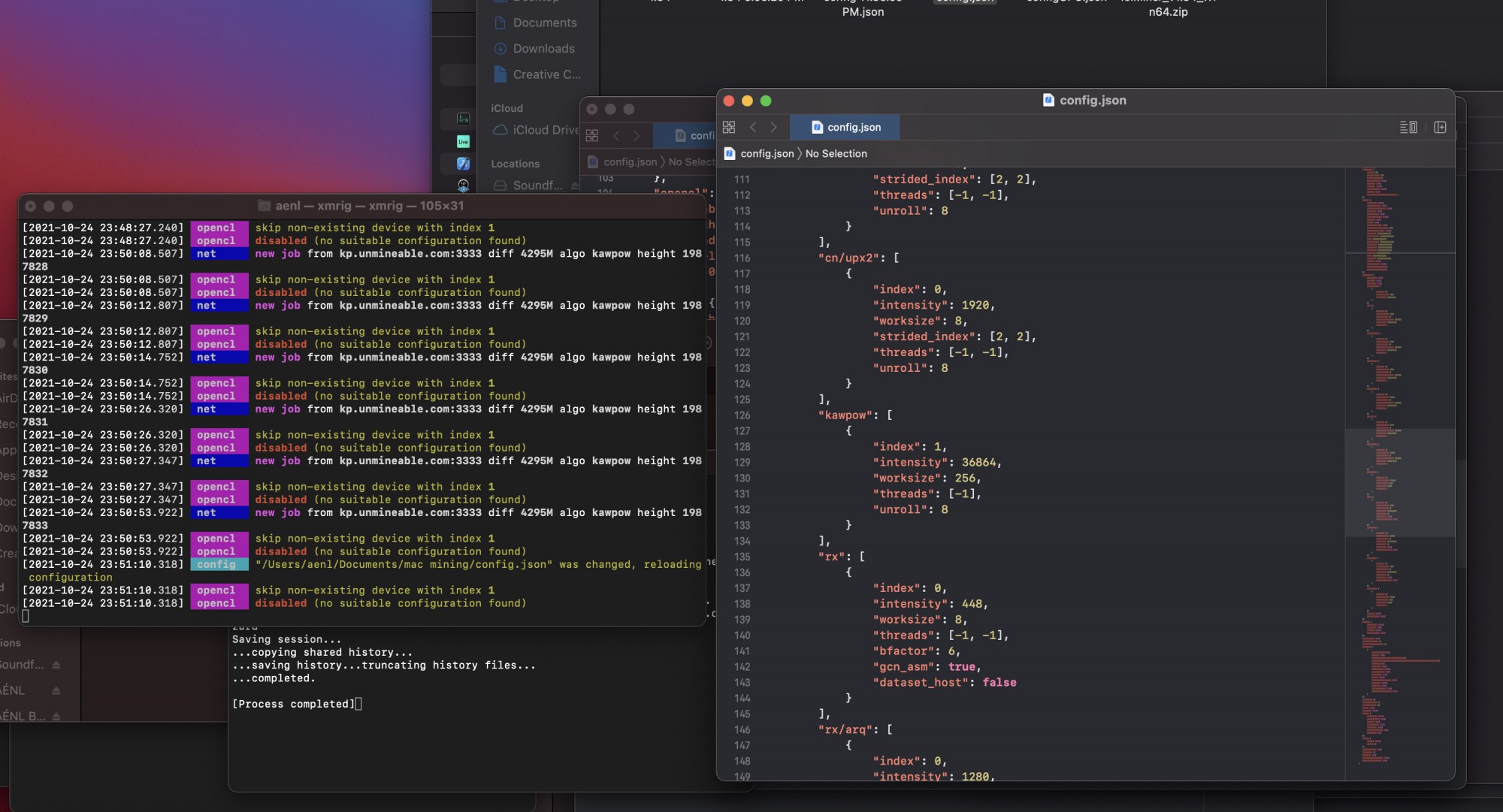Select the PM.json file in Finder
The image size is (1503, 812).
(863, 11)
